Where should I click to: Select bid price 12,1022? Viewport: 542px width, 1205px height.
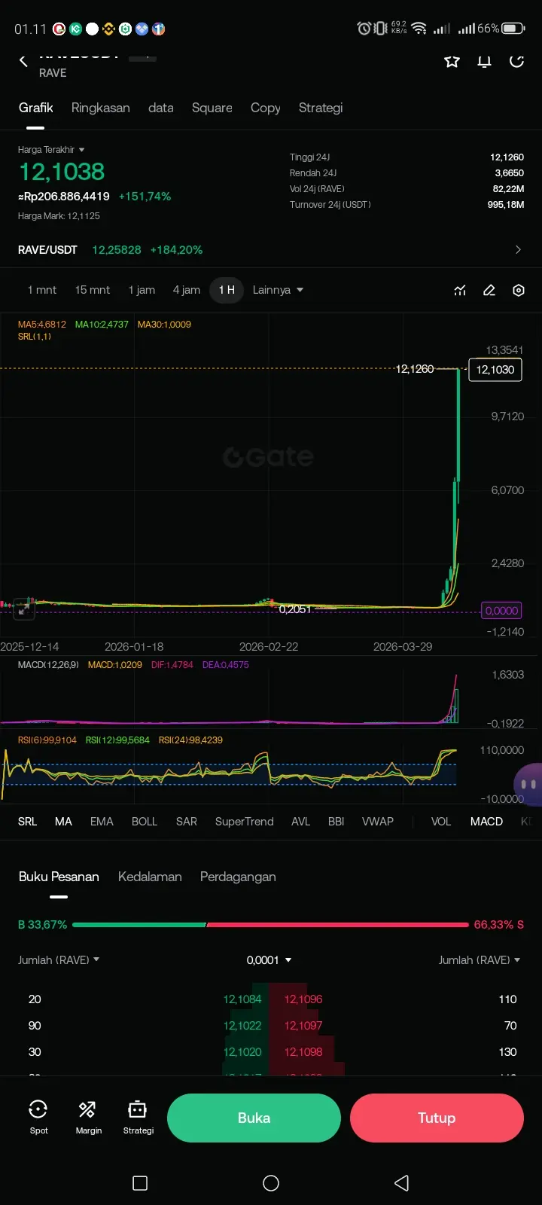point(242,1026)
